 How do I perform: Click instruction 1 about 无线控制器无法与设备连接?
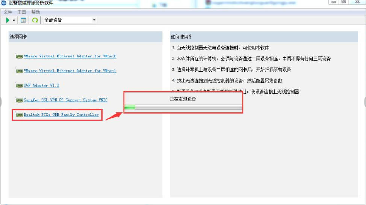click(x=221, y=48)
